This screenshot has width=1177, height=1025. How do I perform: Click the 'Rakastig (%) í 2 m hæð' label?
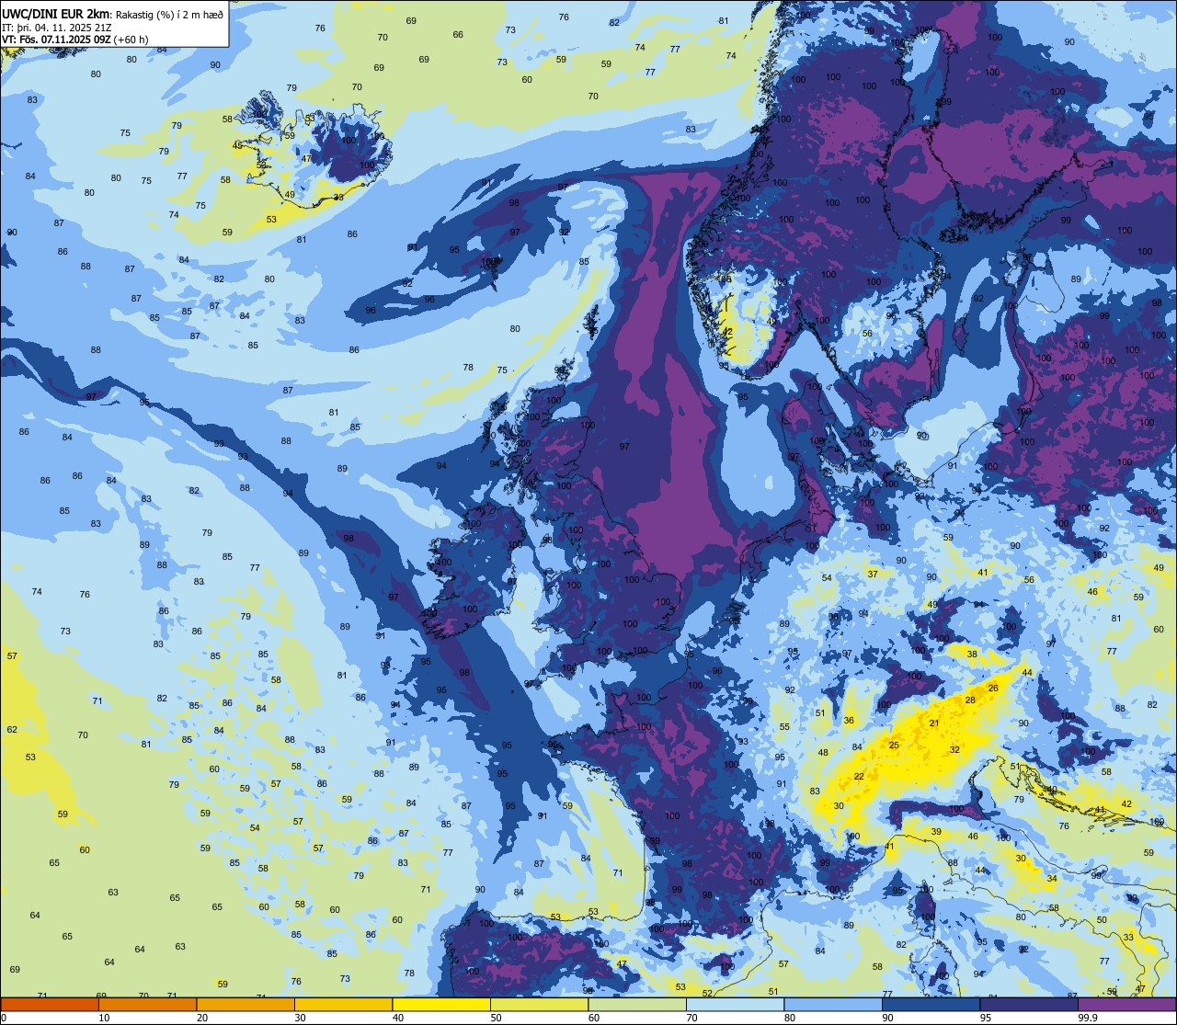coord(168,13)
